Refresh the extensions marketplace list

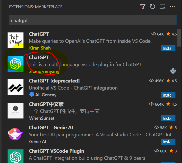pos(152,7)
